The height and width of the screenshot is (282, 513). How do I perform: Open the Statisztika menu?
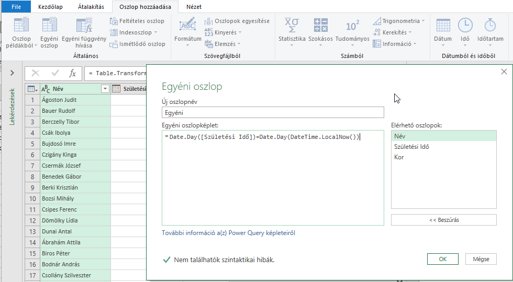click(292, 33)
